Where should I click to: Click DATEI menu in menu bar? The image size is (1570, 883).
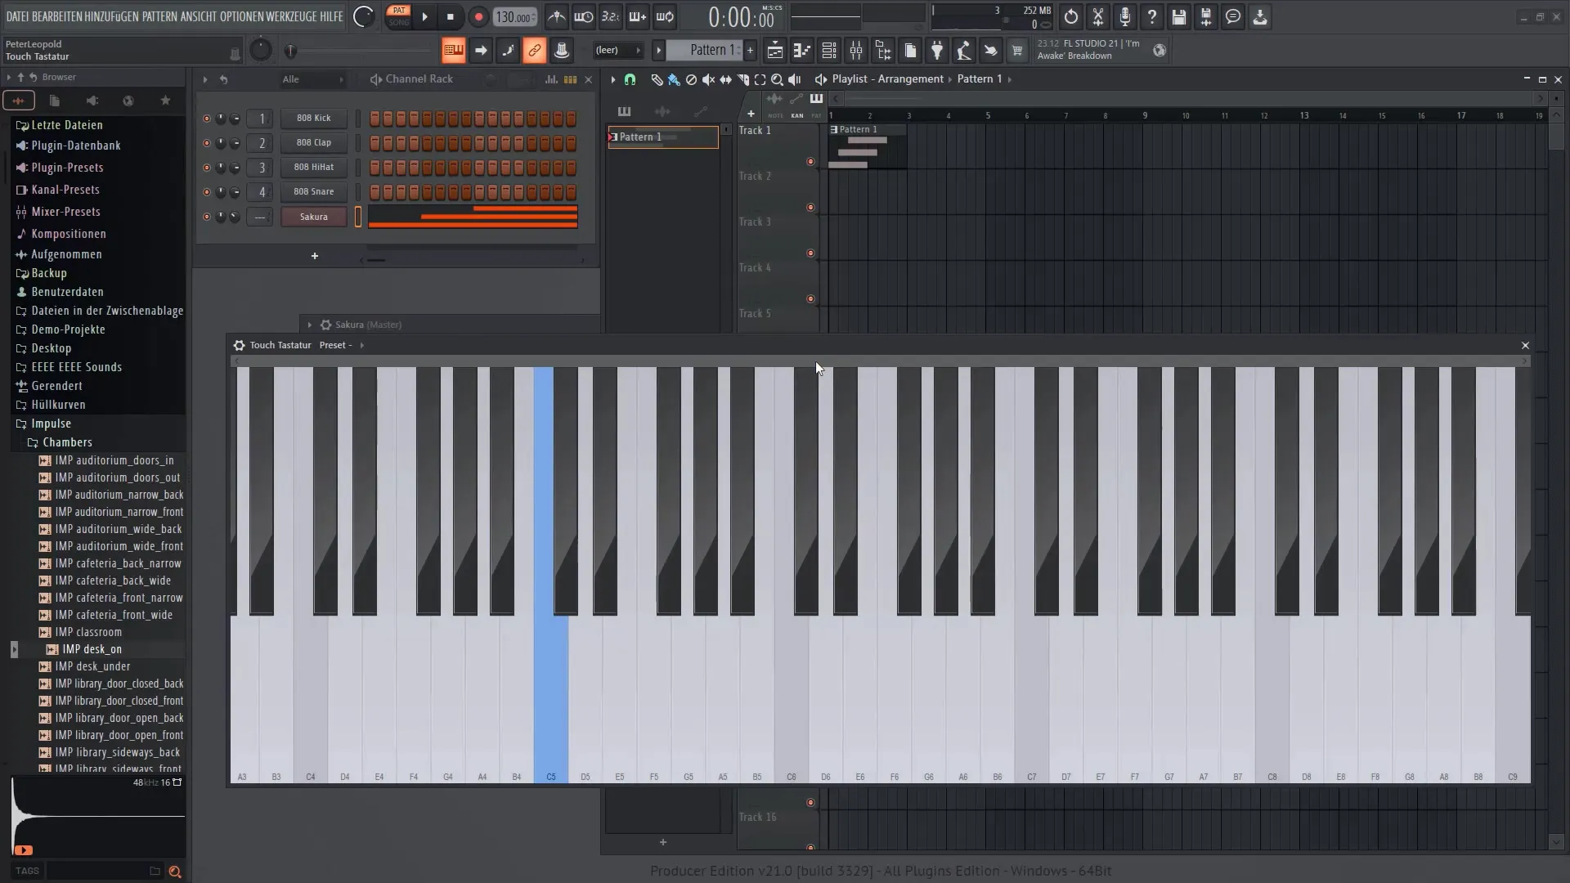pyautogui.click(x=18, y=16)
